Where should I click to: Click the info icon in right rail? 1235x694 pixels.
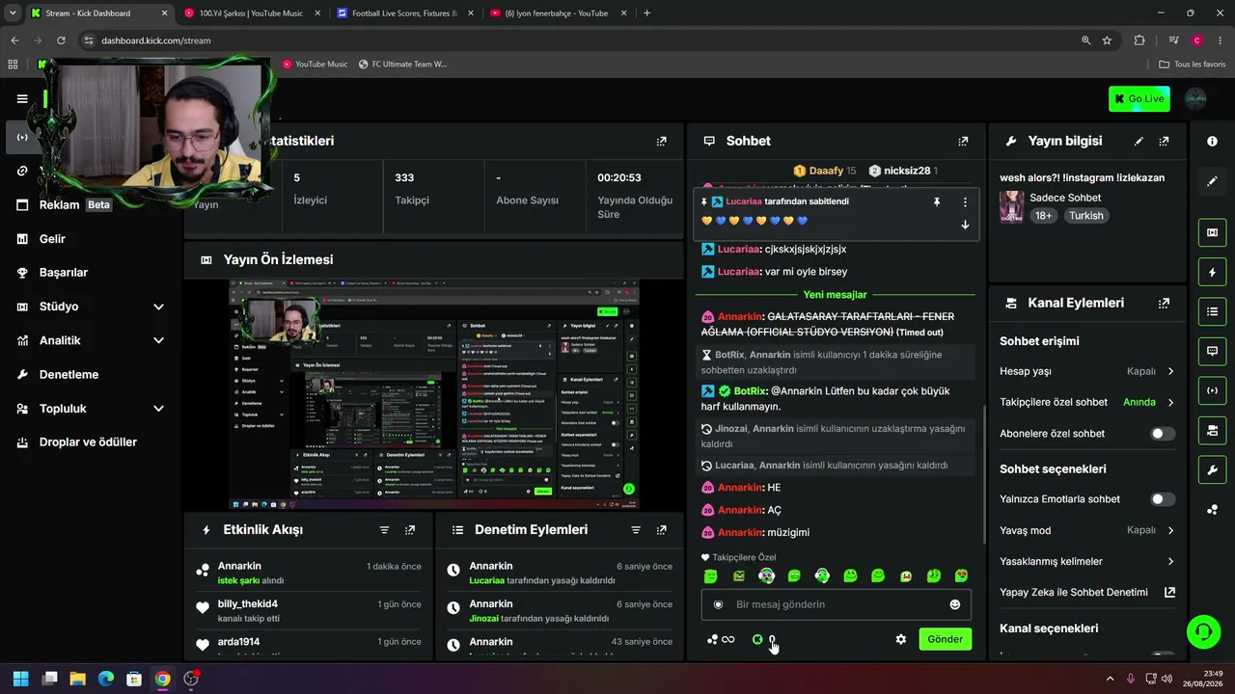(1212, 141)
